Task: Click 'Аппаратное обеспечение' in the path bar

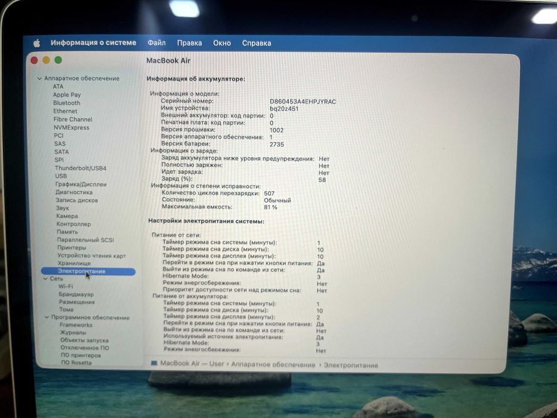Action: click(x=273, y=365)
